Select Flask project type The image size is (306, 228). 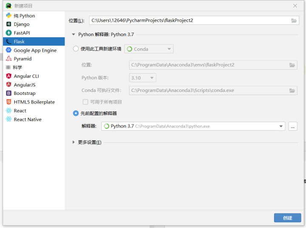[x=34, y=42]
